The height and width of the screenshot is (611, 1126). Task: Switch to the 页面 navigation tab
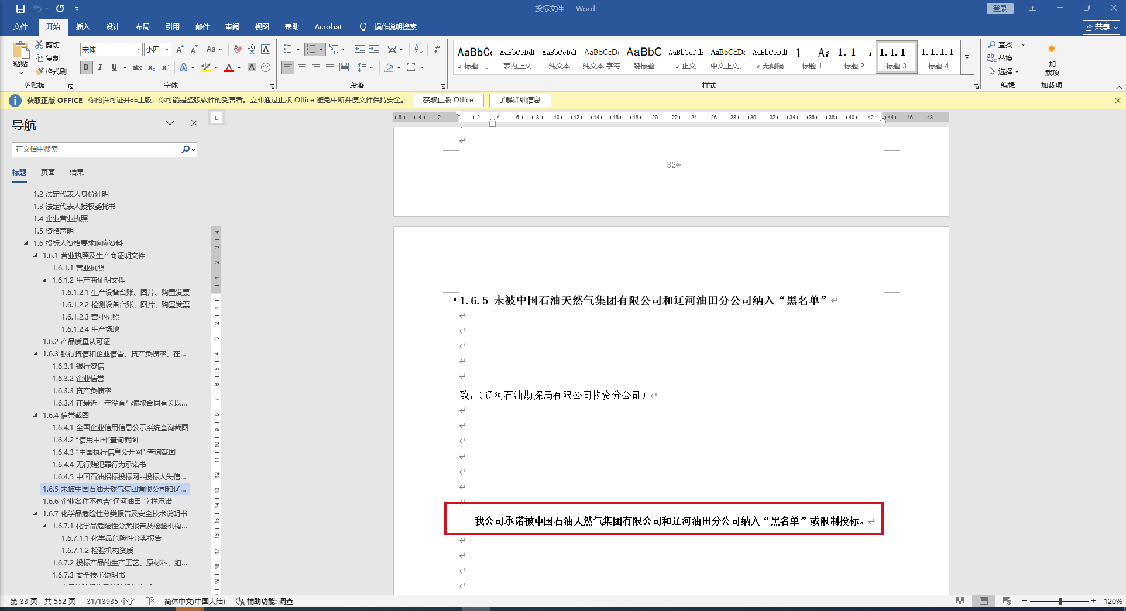48,173
